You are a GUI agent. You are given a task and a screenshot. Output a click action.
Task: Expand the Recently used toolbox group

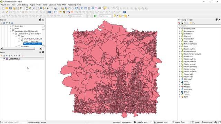tap(180, 29)
